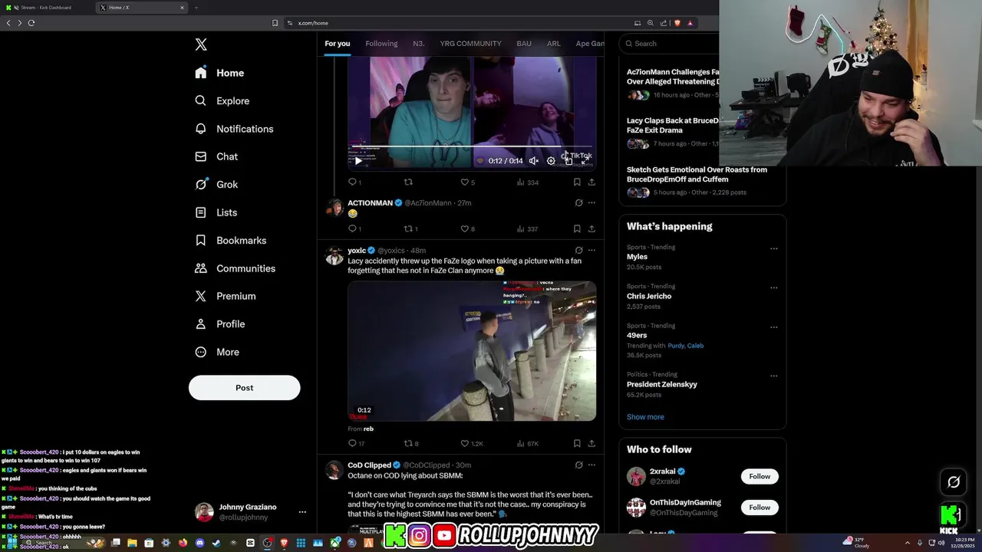The width and height of the screenshot is (982, 552).
Task: Open Communities
Action: 235,268
